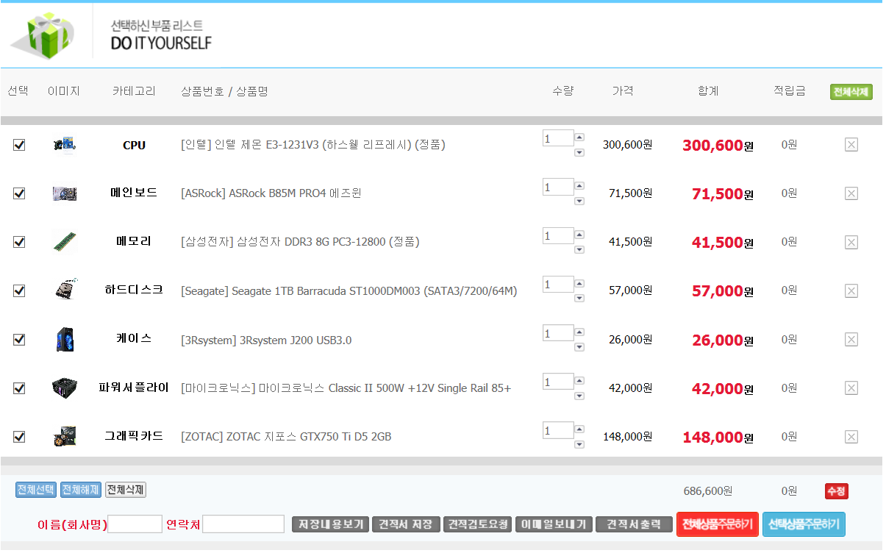Click the CPU quantity input box
886x553 pixels.
pos(558,138)
